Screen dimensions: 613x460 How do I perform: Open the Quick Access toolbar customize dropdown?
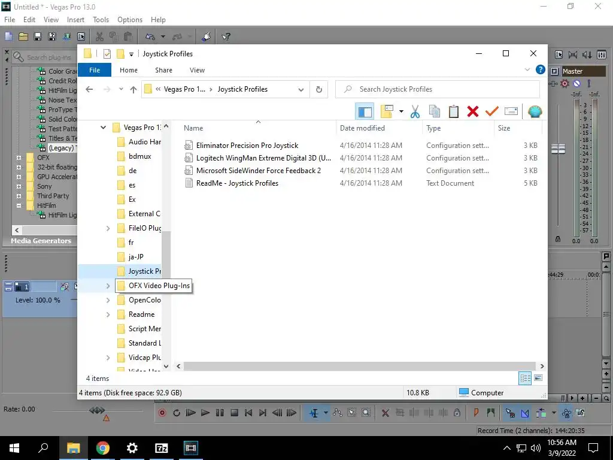[x=131, y=55]
